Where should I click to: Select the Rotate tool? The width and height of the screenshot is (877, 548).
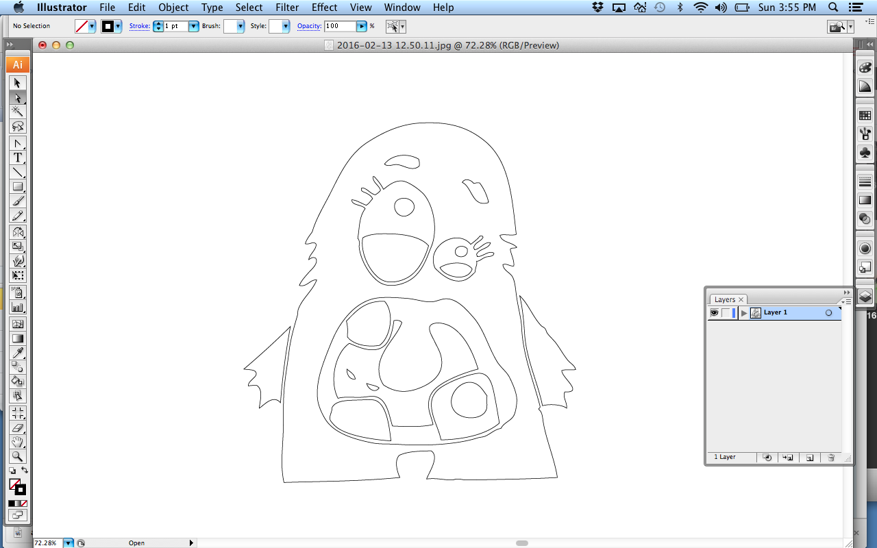[18, 233]
